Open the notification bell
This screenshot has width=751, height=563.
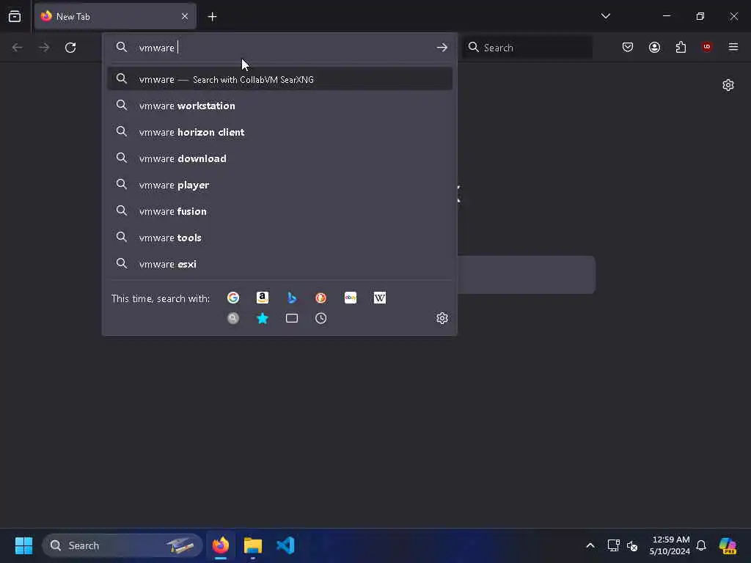click(701, 545)
